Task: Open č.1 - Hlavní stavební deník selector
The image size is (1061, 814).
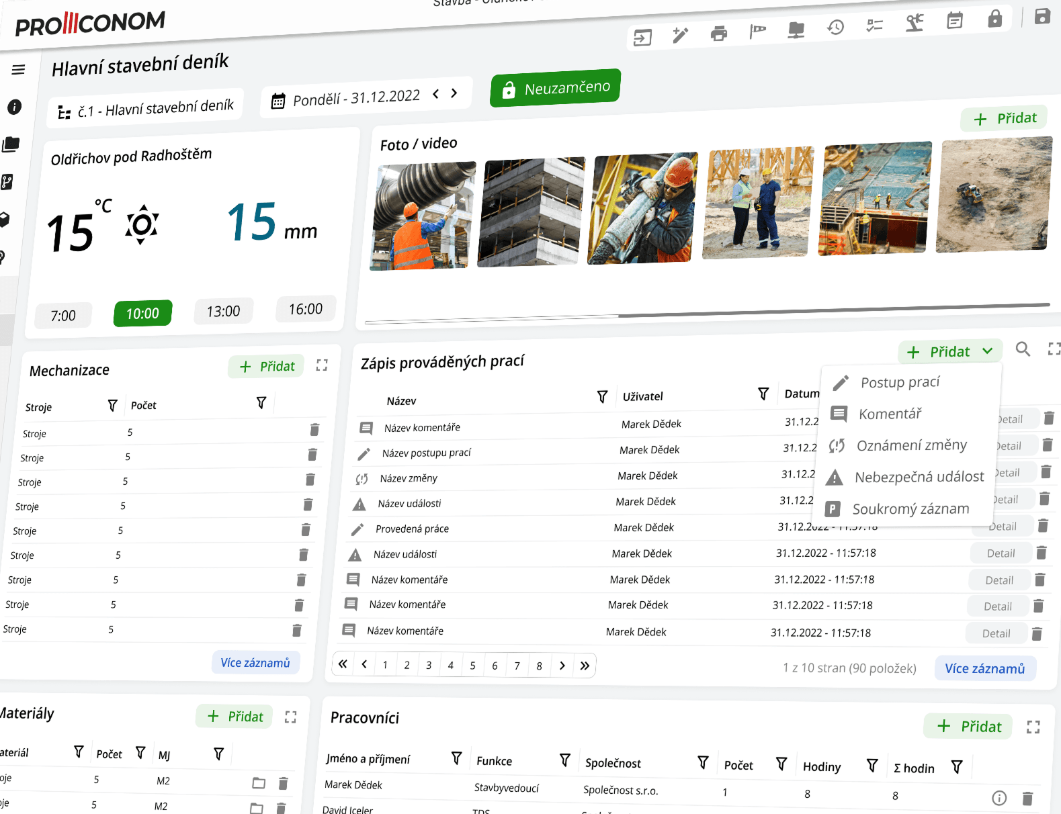Action: (x=146, y=108)
